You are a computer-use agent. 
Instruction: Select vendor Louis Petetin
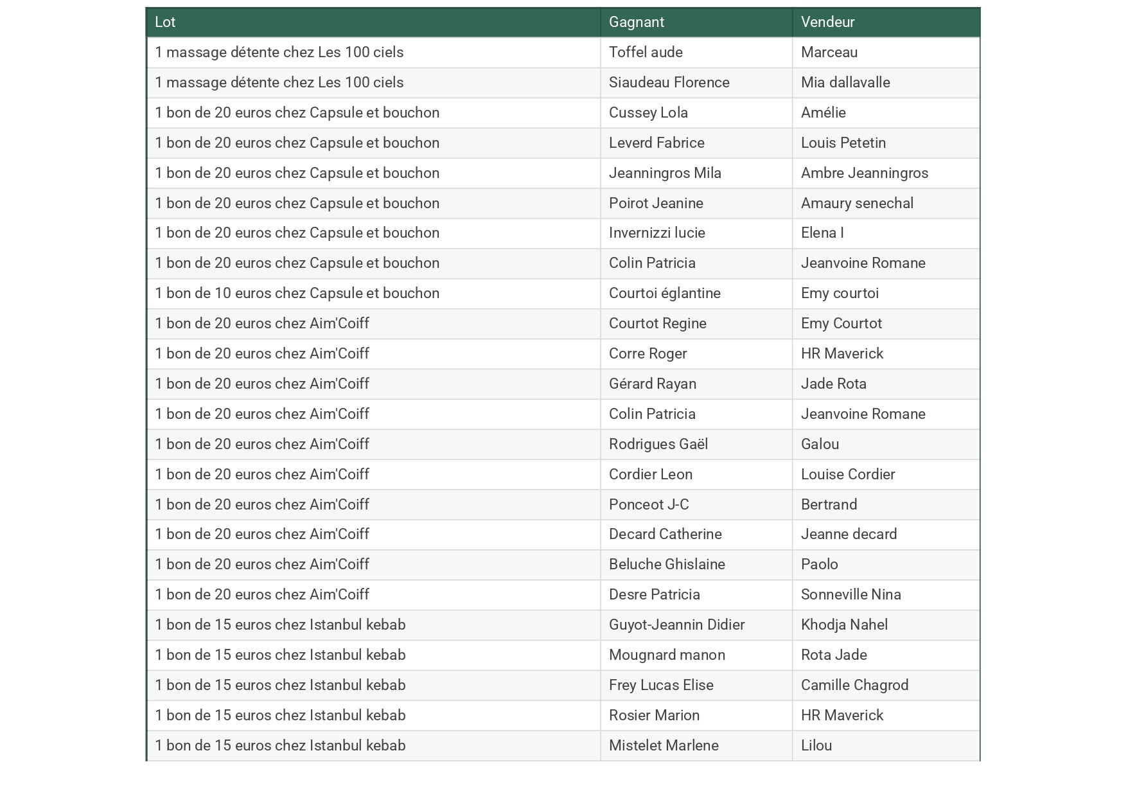pos(843,143)
